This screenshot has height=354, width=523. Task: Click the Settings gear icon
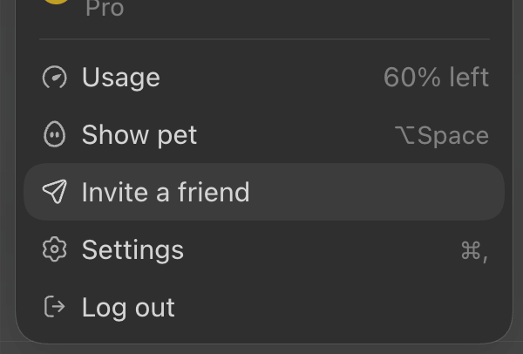point(55,249)
